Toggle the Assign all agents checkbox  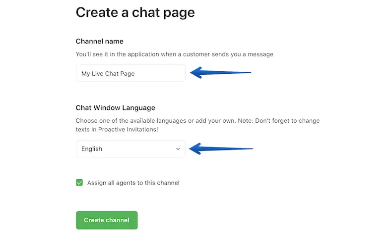79,183
